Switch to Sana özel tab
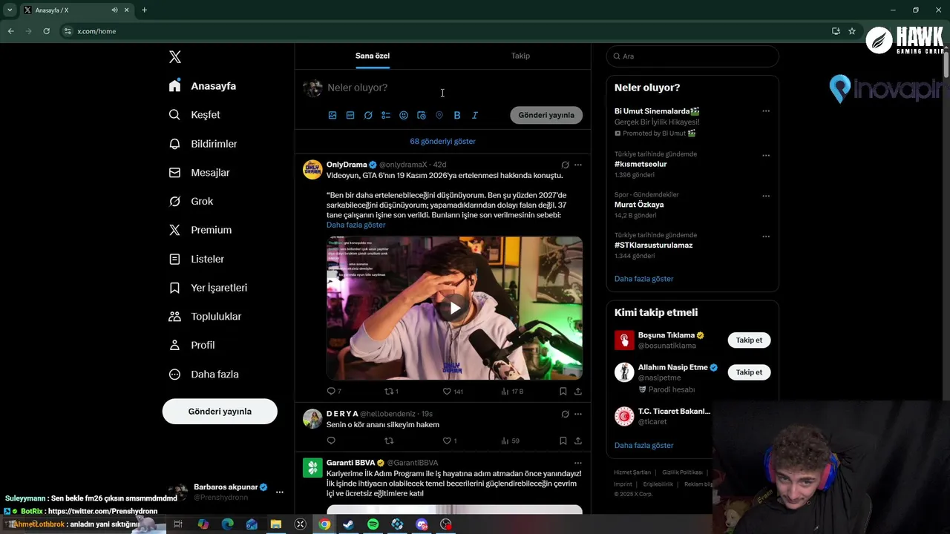 click(x=373, y=56)
